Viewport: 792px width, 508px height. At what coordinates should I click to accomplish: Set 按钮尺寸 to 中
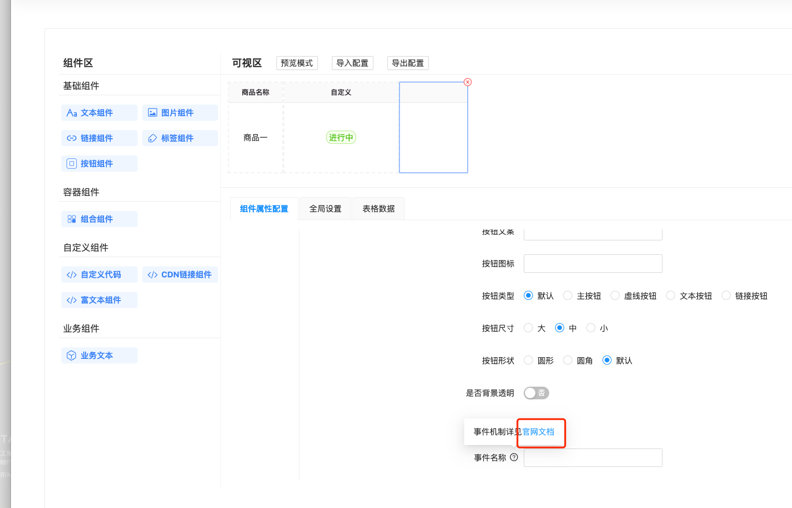[560, 328]
